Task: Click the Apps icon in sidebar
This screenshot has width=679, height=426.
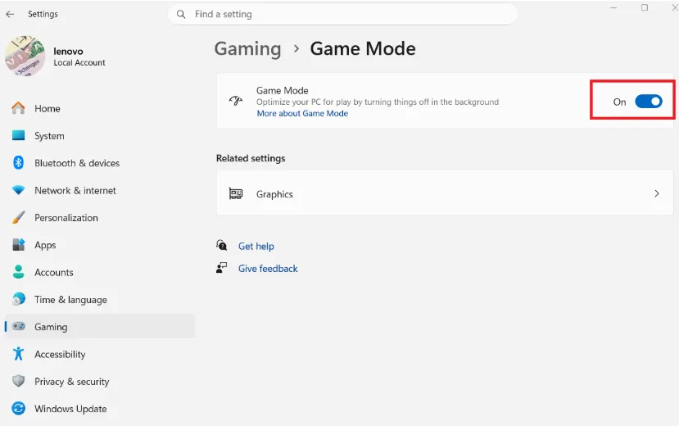Action: (18, 245)
